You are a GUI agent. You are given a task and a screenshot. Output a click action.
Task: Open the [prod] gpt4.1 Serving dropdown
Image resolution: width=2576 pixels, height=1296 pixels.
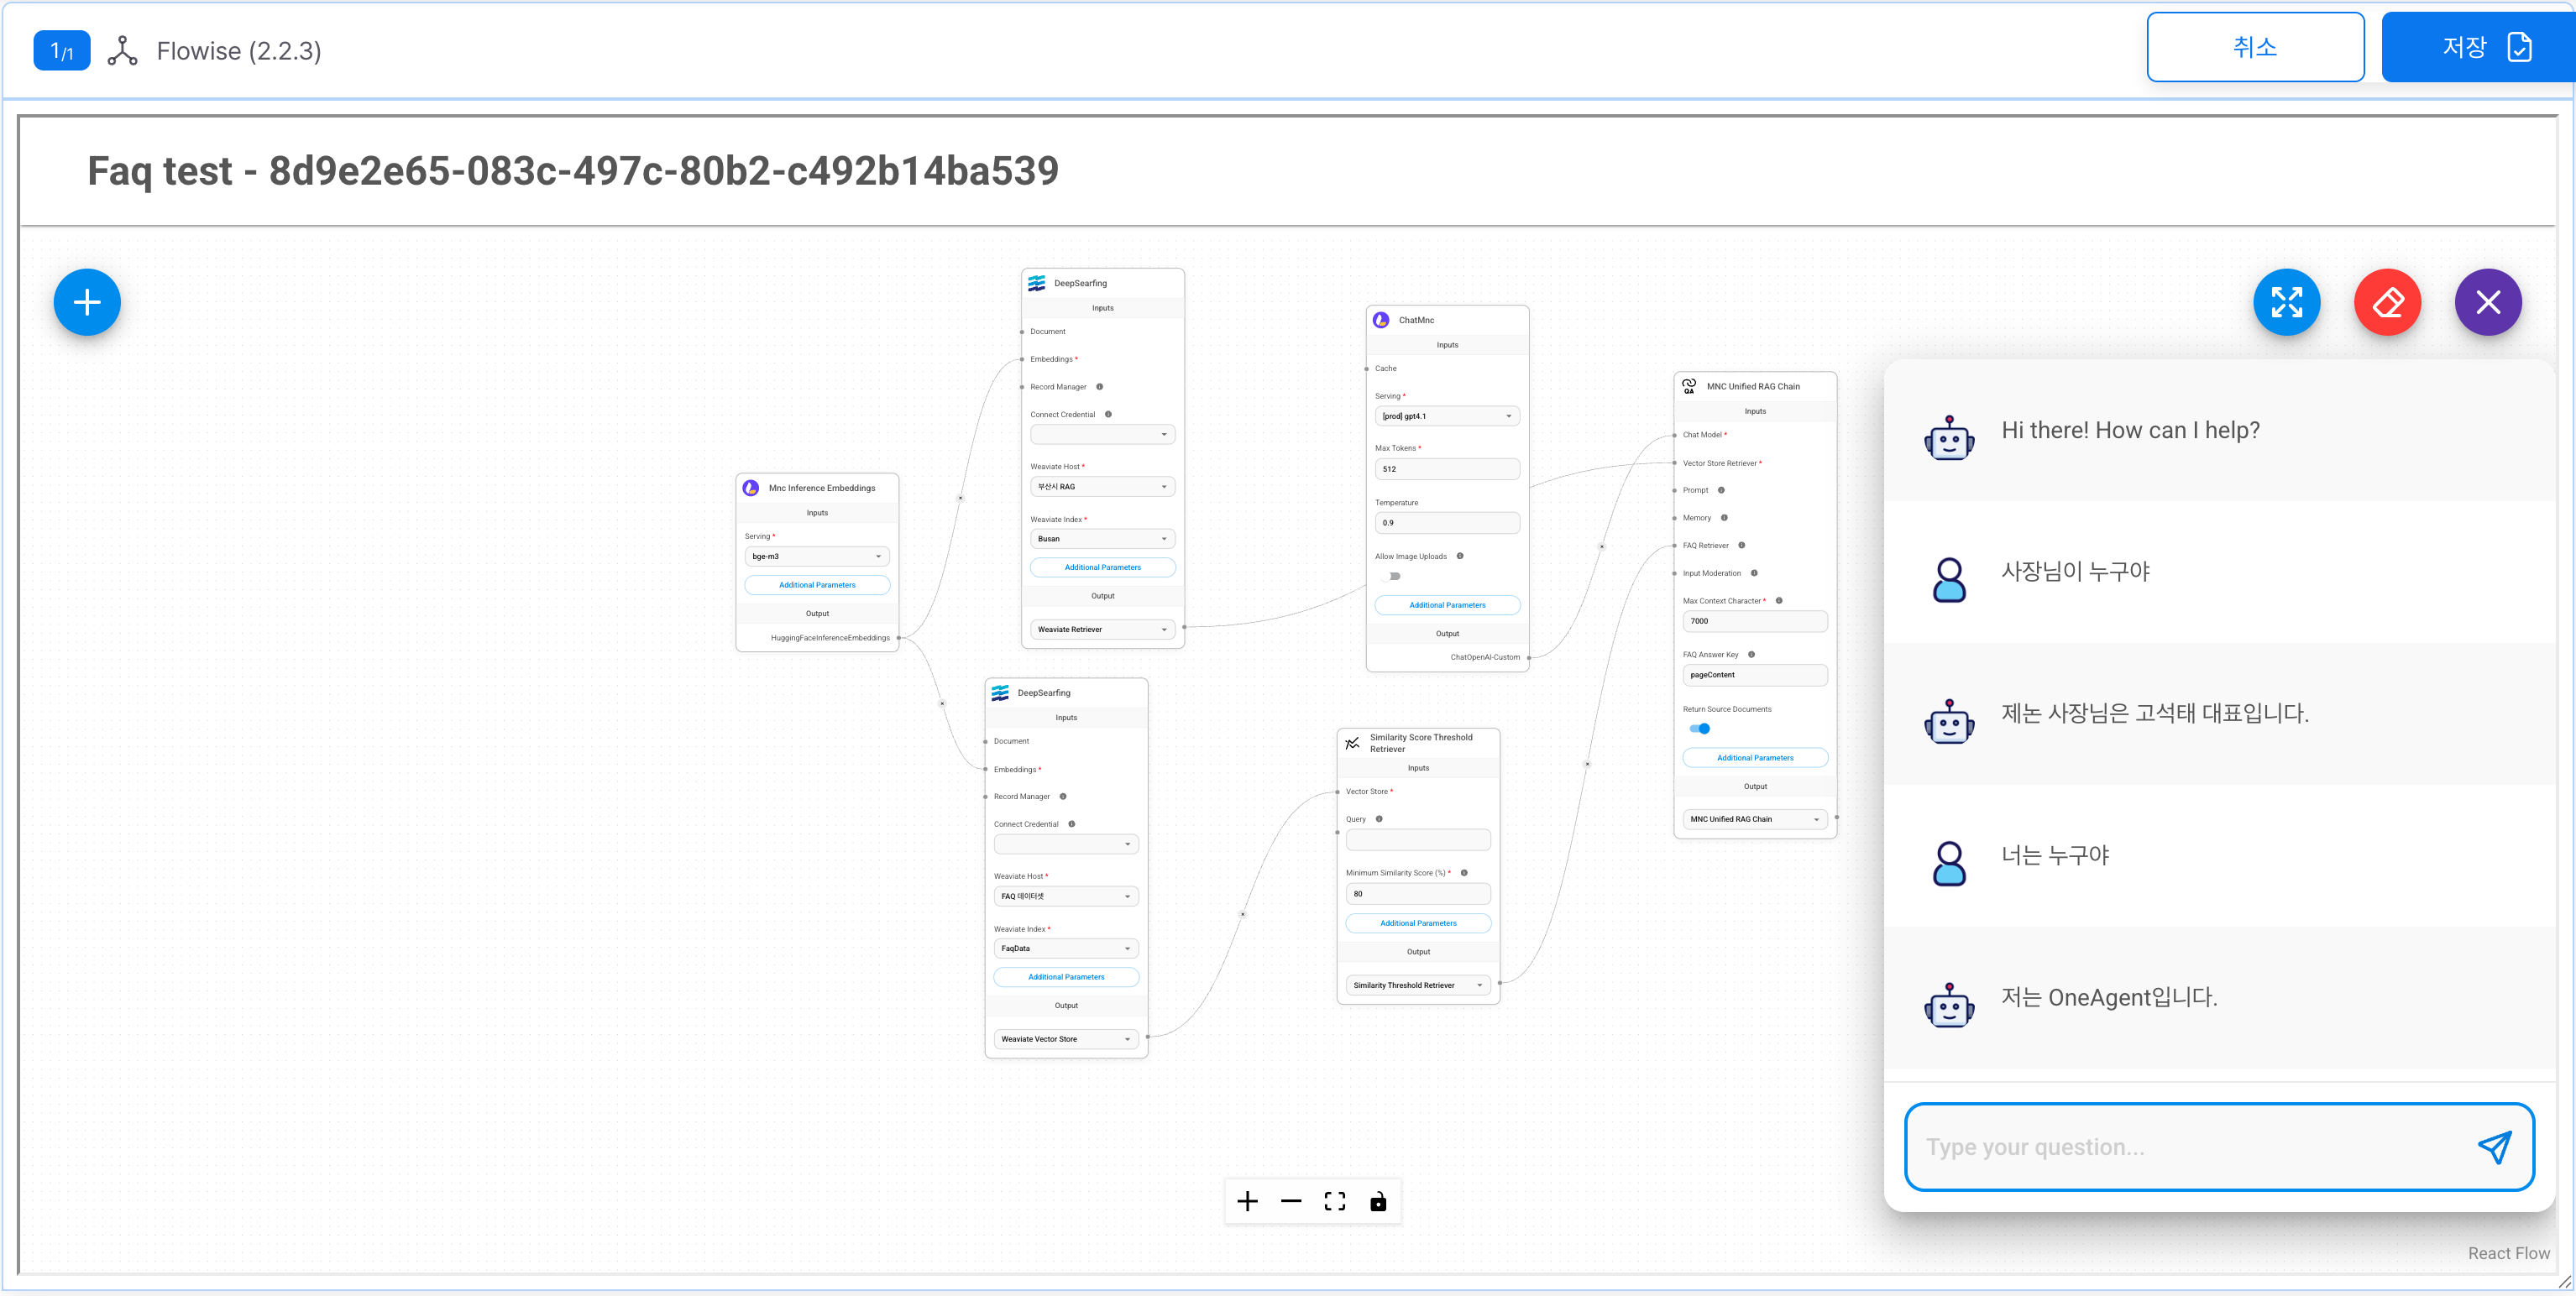[x=1446, y=416]
